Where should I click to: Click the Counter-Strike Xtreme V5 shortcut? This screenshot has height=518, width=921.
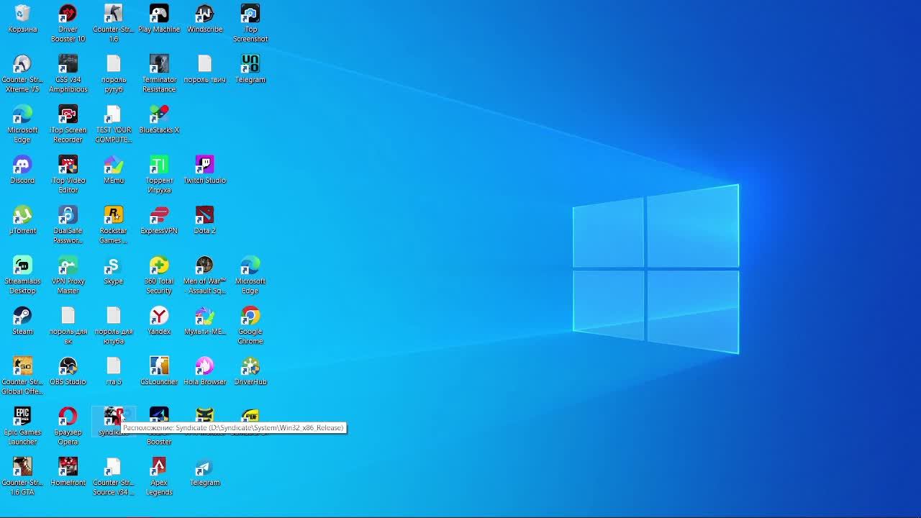(x=22, y=73)
